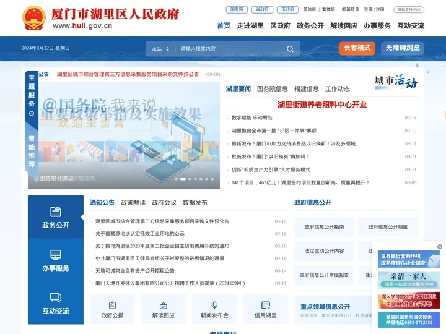Click the 国务院 top button
Screen dimensions: 446x334
(237, 10)
